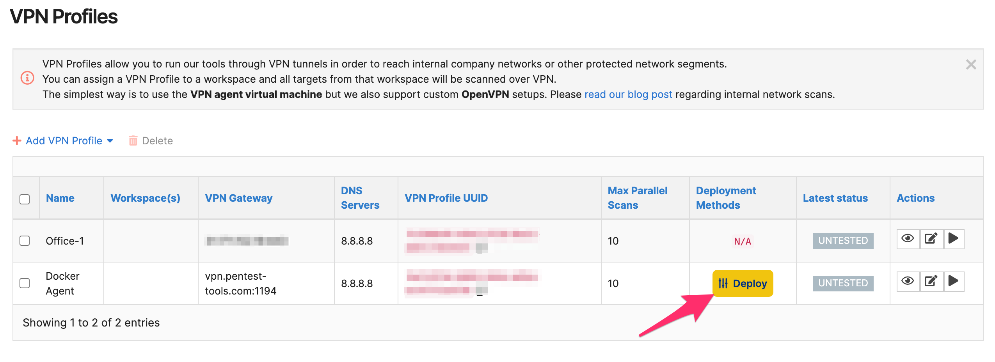Sort by Latest status column
Viewport: 995px width, 362px height.
(x=835, y=198)
